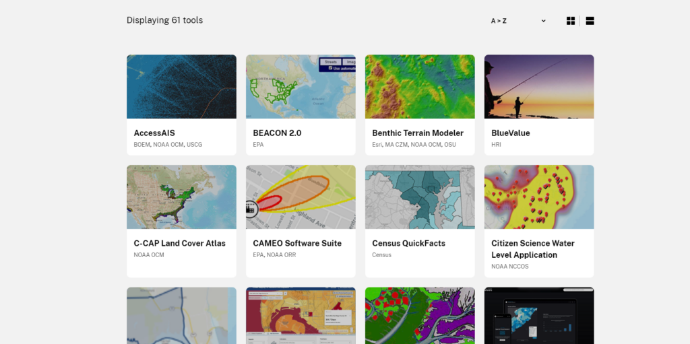Open the dark dashboard devices thumbnail

(539, 316)
